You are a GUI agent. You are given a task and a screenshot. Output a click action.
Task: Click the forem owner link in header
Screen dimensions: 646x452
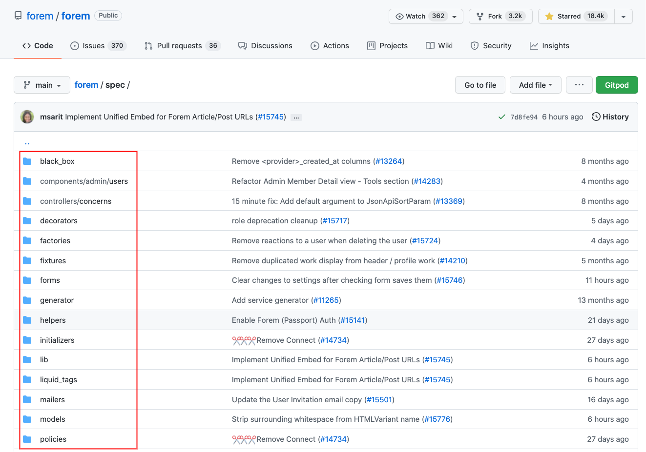coord(40,16)
